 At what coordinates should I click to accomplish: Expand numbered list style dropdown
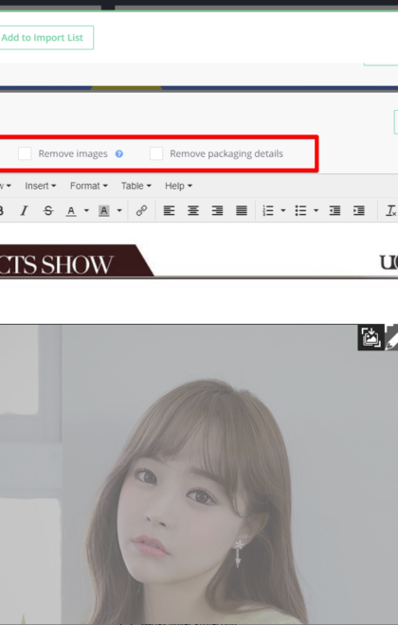pyautogui.click(x=283, y=210)
